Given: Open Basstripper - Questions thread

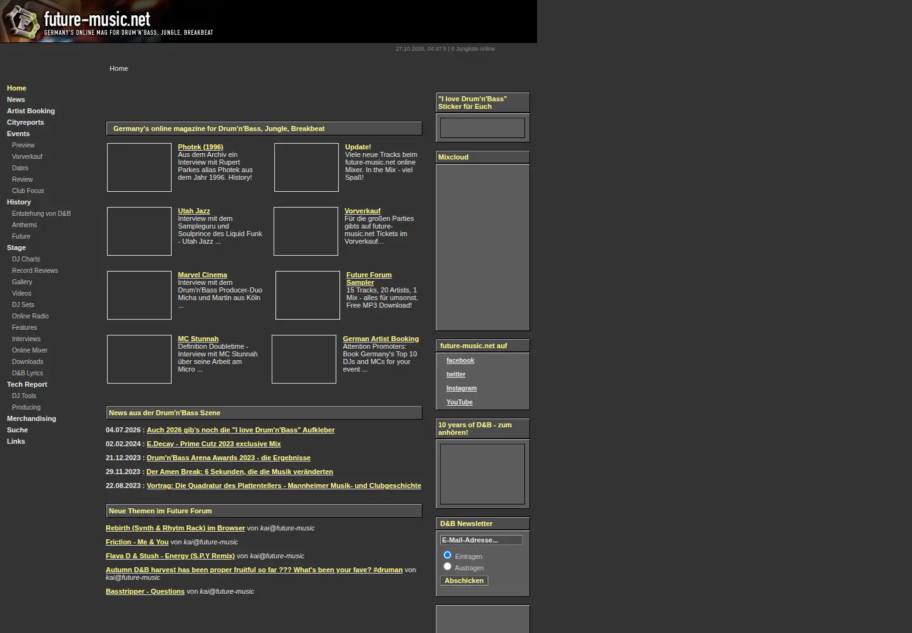Looking at the screenshot, I should [145, 591].
